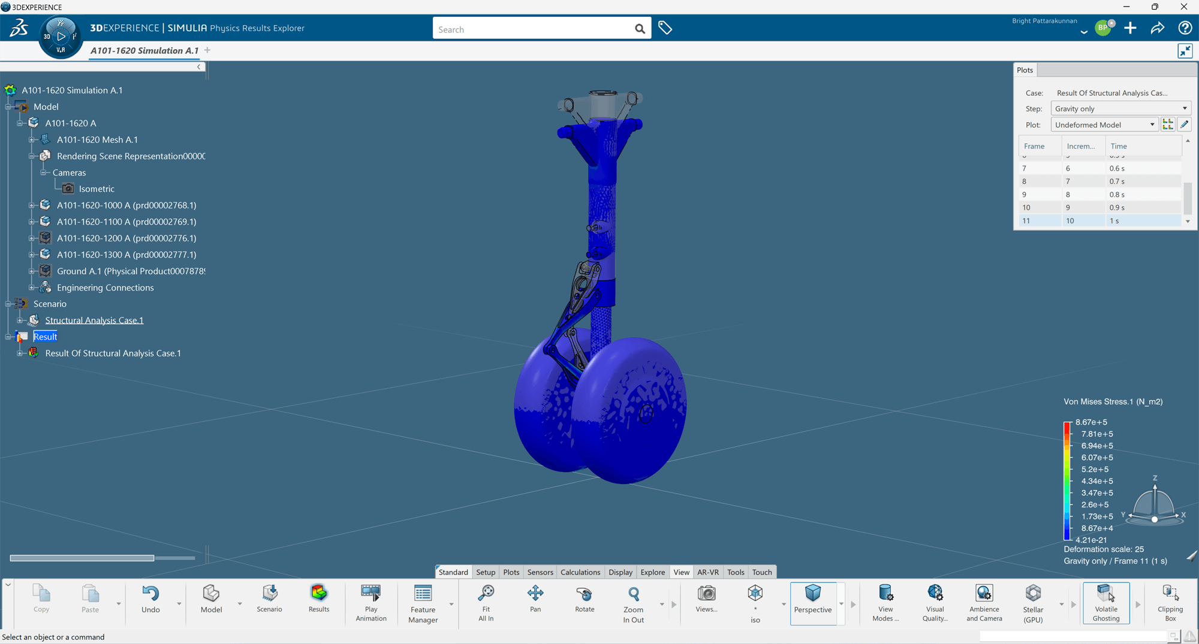Screen dimensions: 1199x644
Task: Click the 3D compass play button
Action: coord(61,37)
